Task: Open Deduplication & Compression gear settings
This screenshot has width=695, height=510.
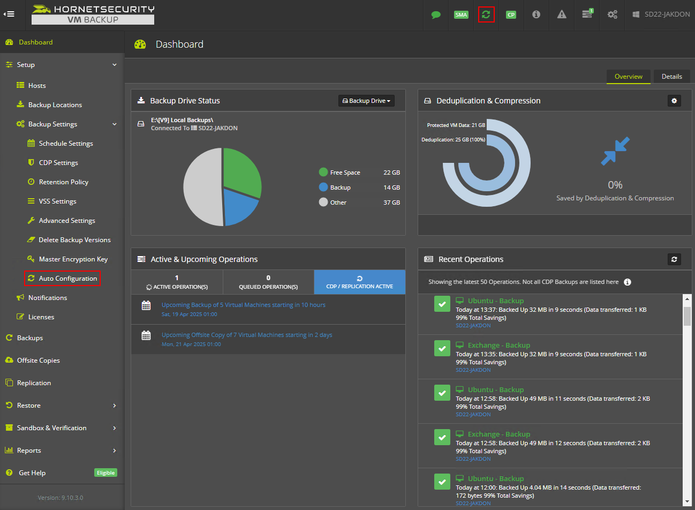Action: click(674, 101)
